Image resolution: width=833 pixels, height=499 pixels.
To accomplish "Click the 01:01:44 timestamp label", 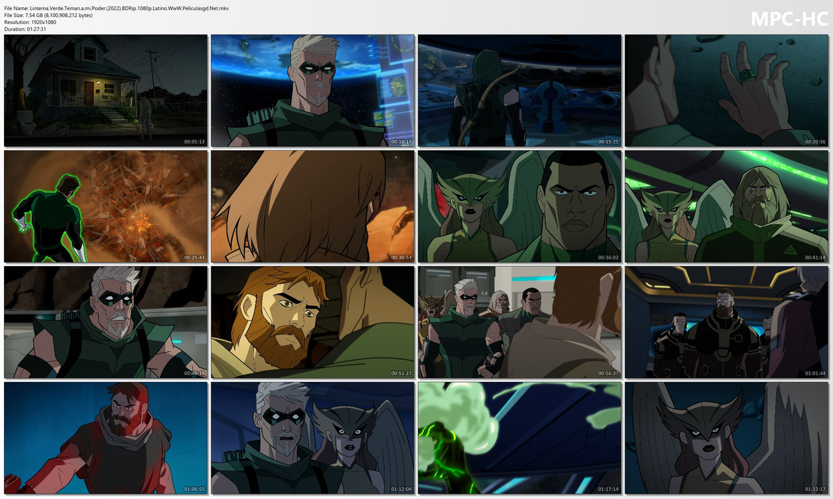I will point(815,373).
